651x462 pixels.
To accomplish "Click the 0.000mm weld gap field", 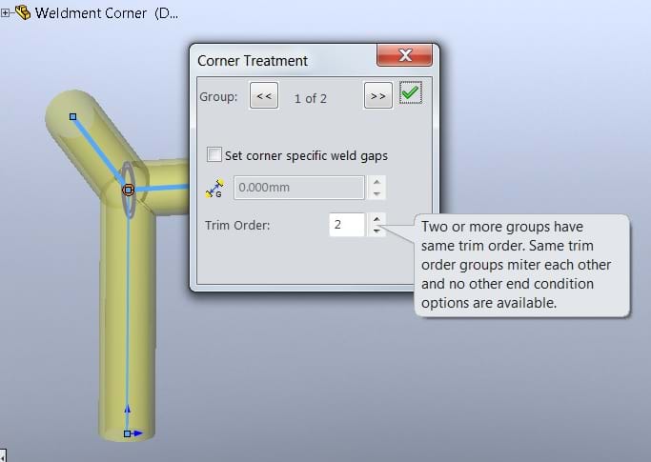I will (298, 188).
